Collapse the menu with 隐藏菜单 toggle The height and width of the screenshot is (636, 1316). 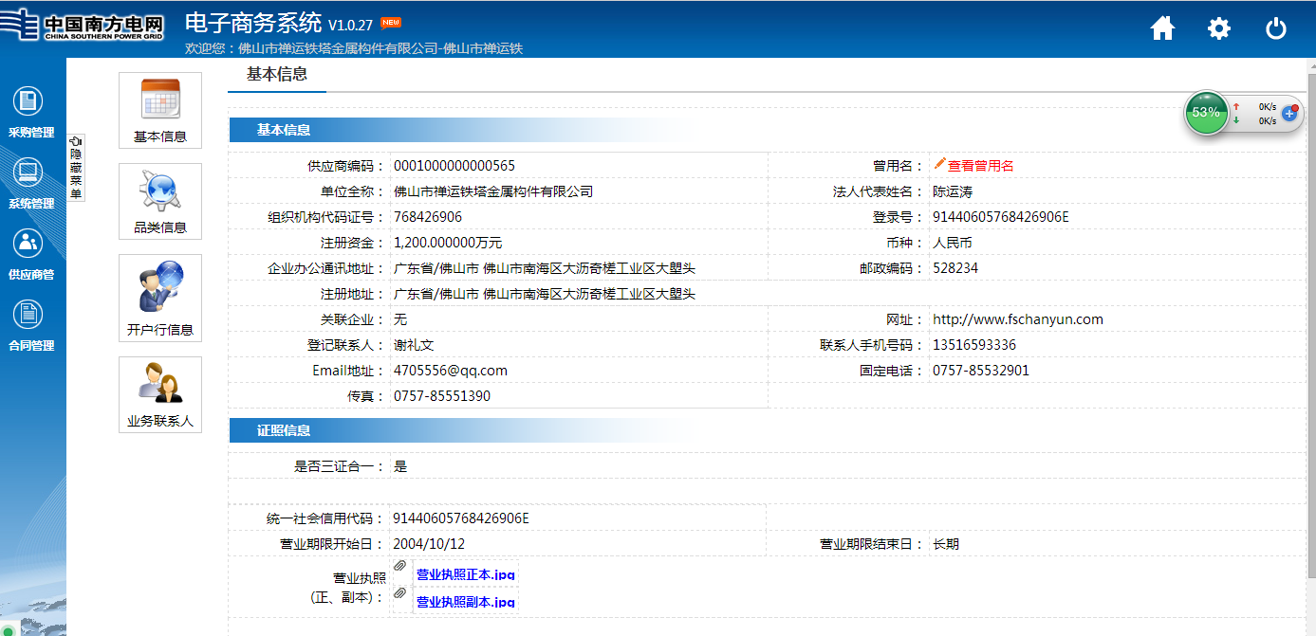click(x=75, y=167)
